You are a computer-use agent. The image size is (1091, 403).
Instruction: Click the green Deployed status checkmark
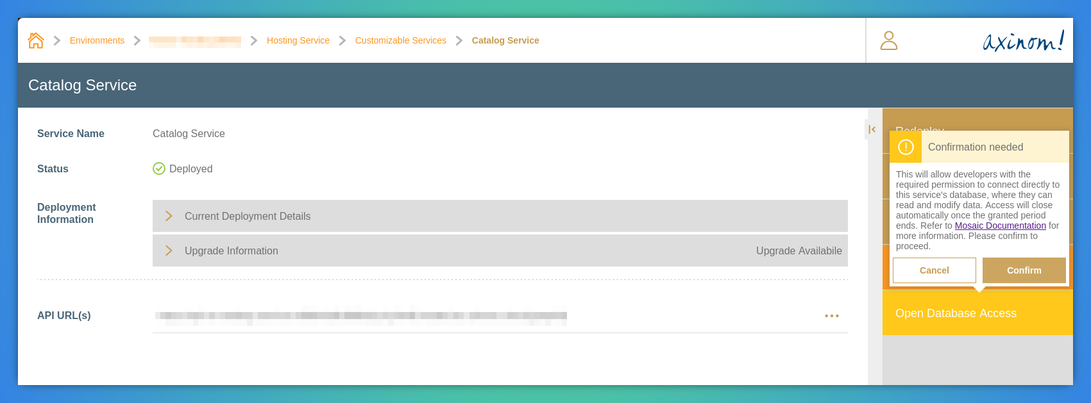[159, 169]
